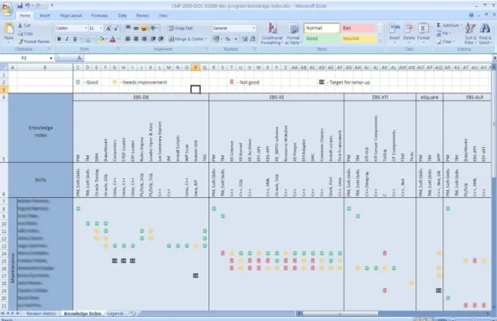
Task: Click the Save icon in quick access toolbar
Action: click(20, 6)
